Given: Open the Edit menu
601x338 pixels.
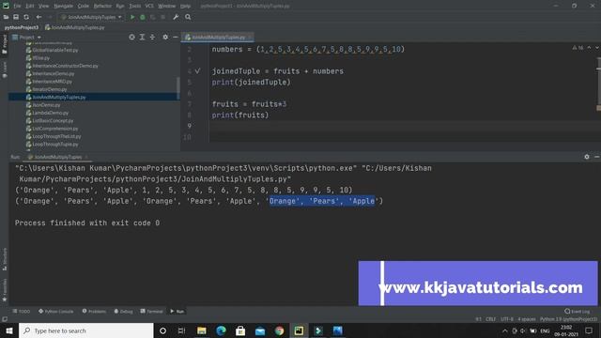Looking at the screenshot, I should [30, 6].
